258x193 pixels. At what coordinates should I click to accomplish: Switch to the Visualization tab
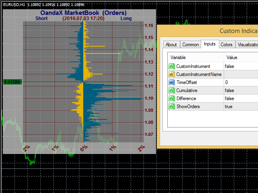coord(247,45)
